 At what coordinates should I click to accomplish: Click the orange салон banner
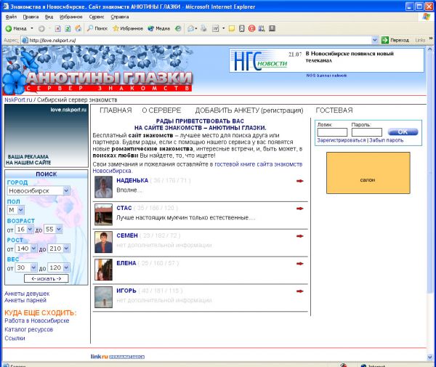tap(368, 173)
